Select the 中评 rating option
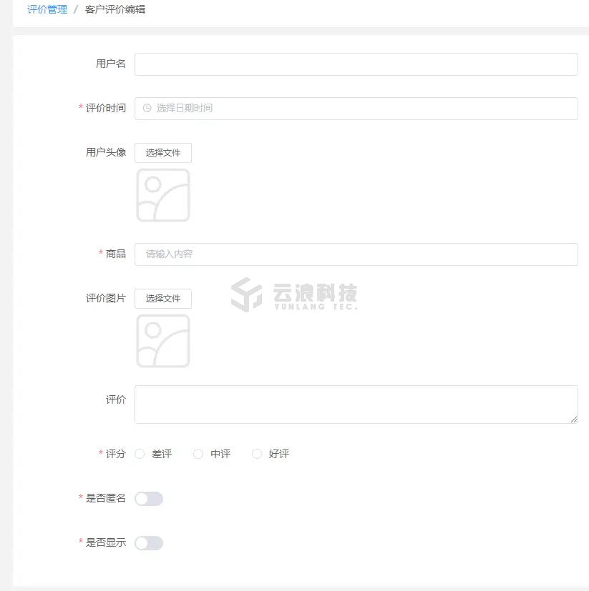 (199, 454)
